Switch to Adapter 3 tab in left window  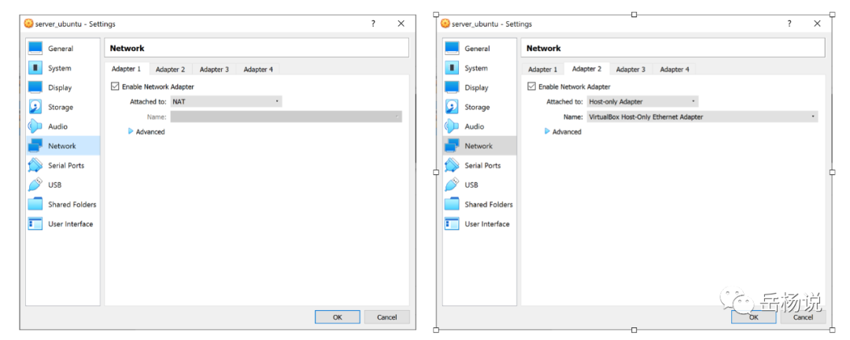[214, 69]
